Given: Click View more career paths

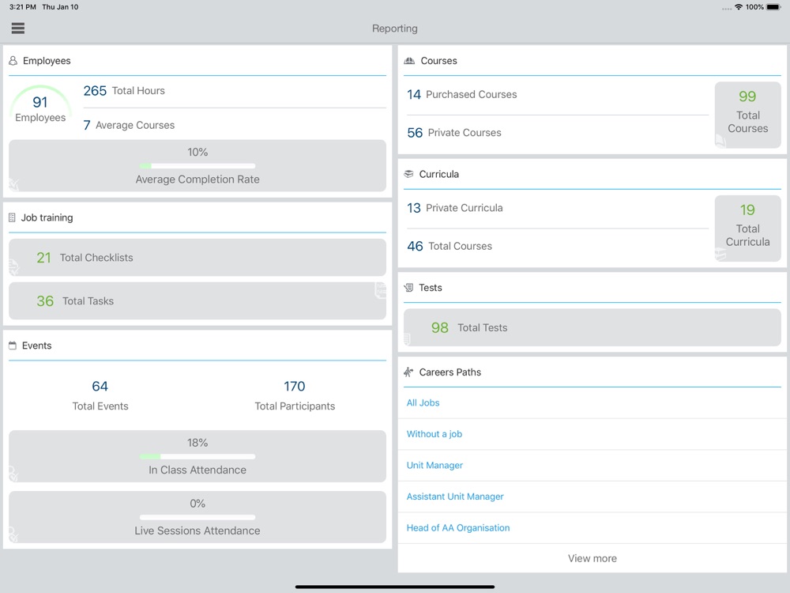Looking at the screenshot, I should click(x=592, y=558).
